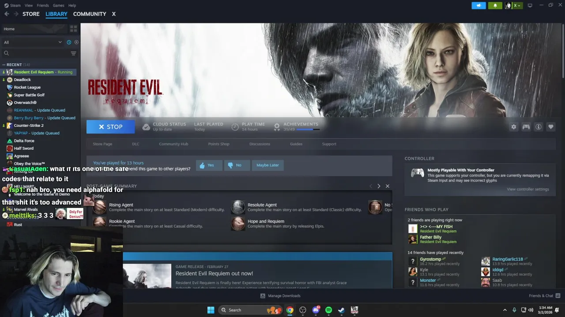Open Chrome from the taskbar
The image size is (565, 317).
tap(290, 310)
